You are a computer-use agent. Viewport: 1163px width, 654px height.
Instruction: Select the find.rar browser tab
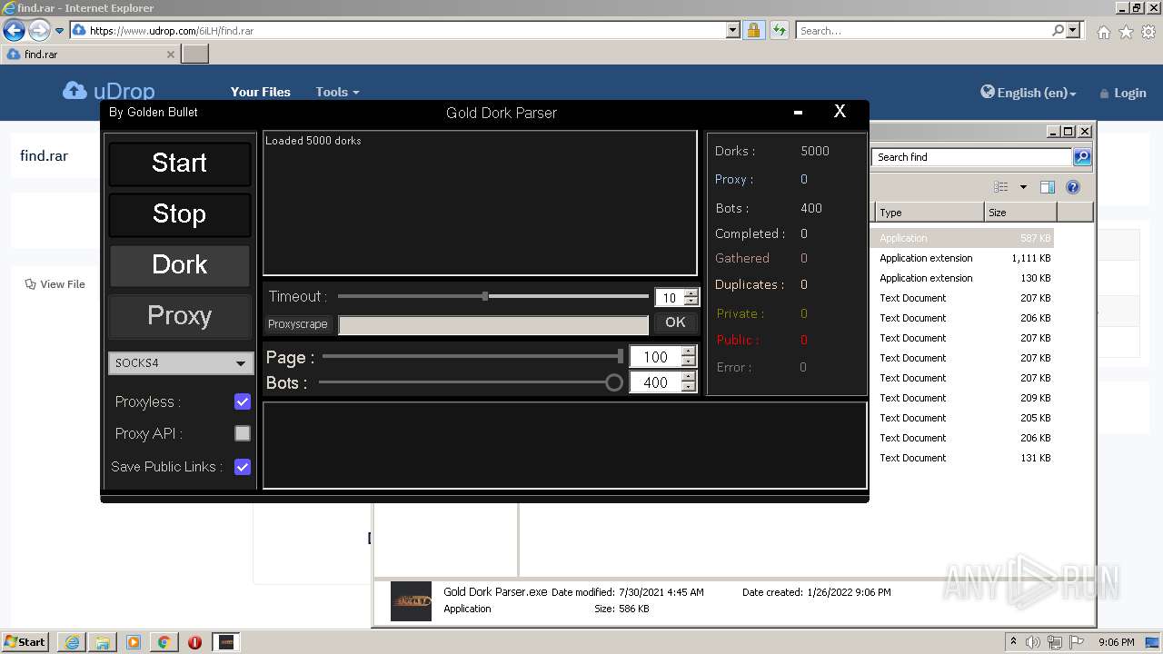(x=89, y=54)
